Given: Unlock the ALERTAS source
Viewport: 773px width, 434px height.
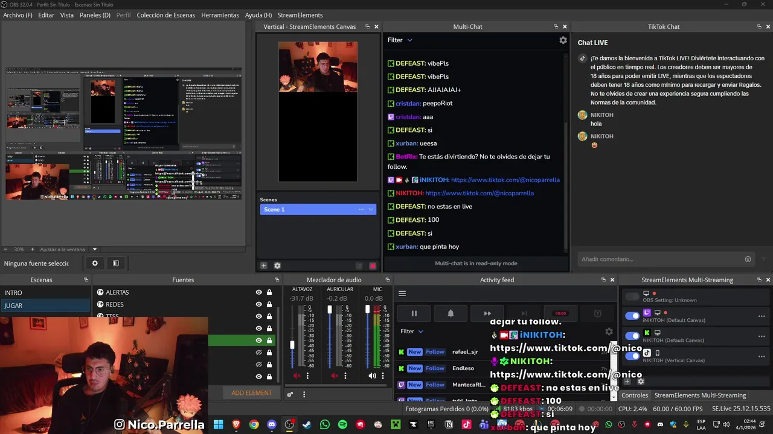Looking at the screenshot, I should 269,292.
